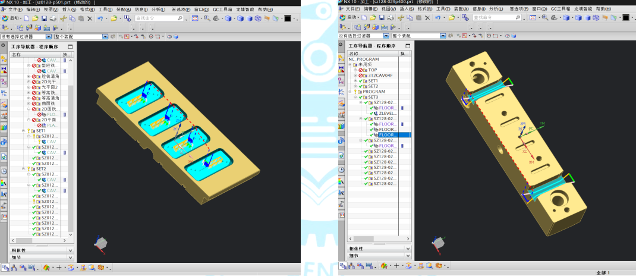Click Undo arrow icon in right NX window
This screenshot has height=276, width=636.
437,18
